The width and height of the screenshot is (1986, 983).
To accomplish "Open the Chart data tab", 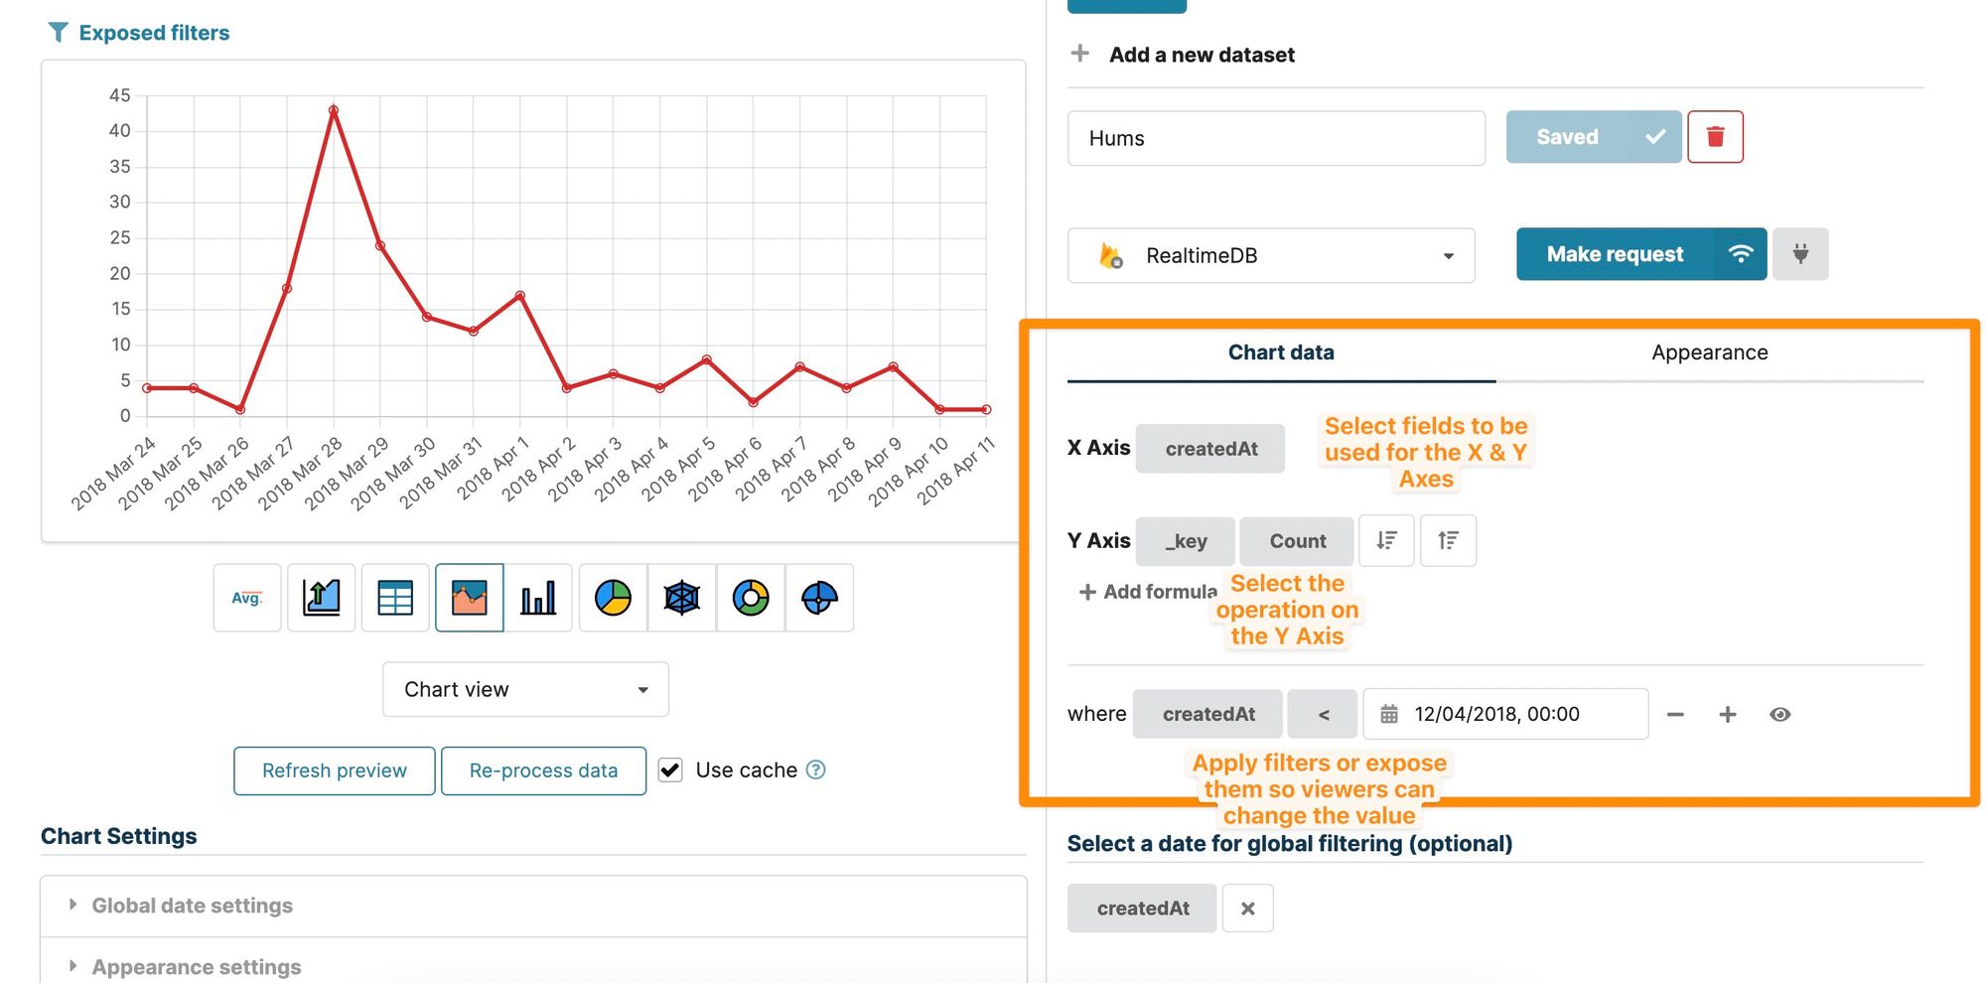I will pyautogui.click(x=1281, y=352).
